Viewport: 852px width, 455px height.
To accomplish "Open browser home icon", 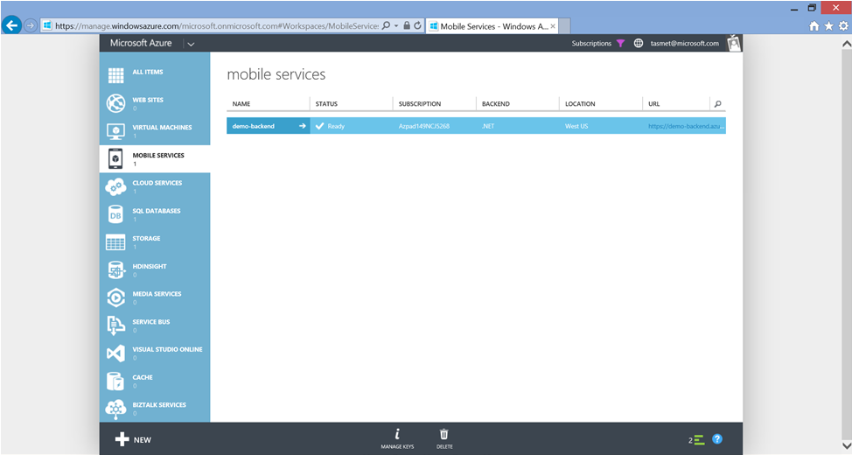I will (814, 26).
